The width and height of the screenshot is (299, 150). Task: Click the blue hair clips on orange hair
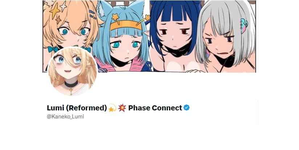click(92, 15)
